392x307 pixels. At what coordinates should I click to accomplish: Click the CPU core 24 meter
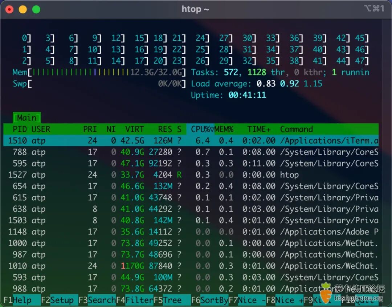[x=203, y=38]
